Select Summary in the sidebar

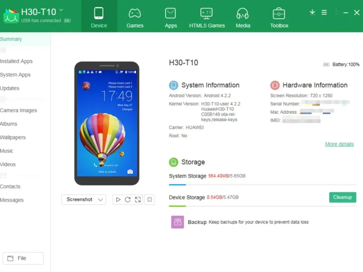pyautogui.click(x=25, y=39)
